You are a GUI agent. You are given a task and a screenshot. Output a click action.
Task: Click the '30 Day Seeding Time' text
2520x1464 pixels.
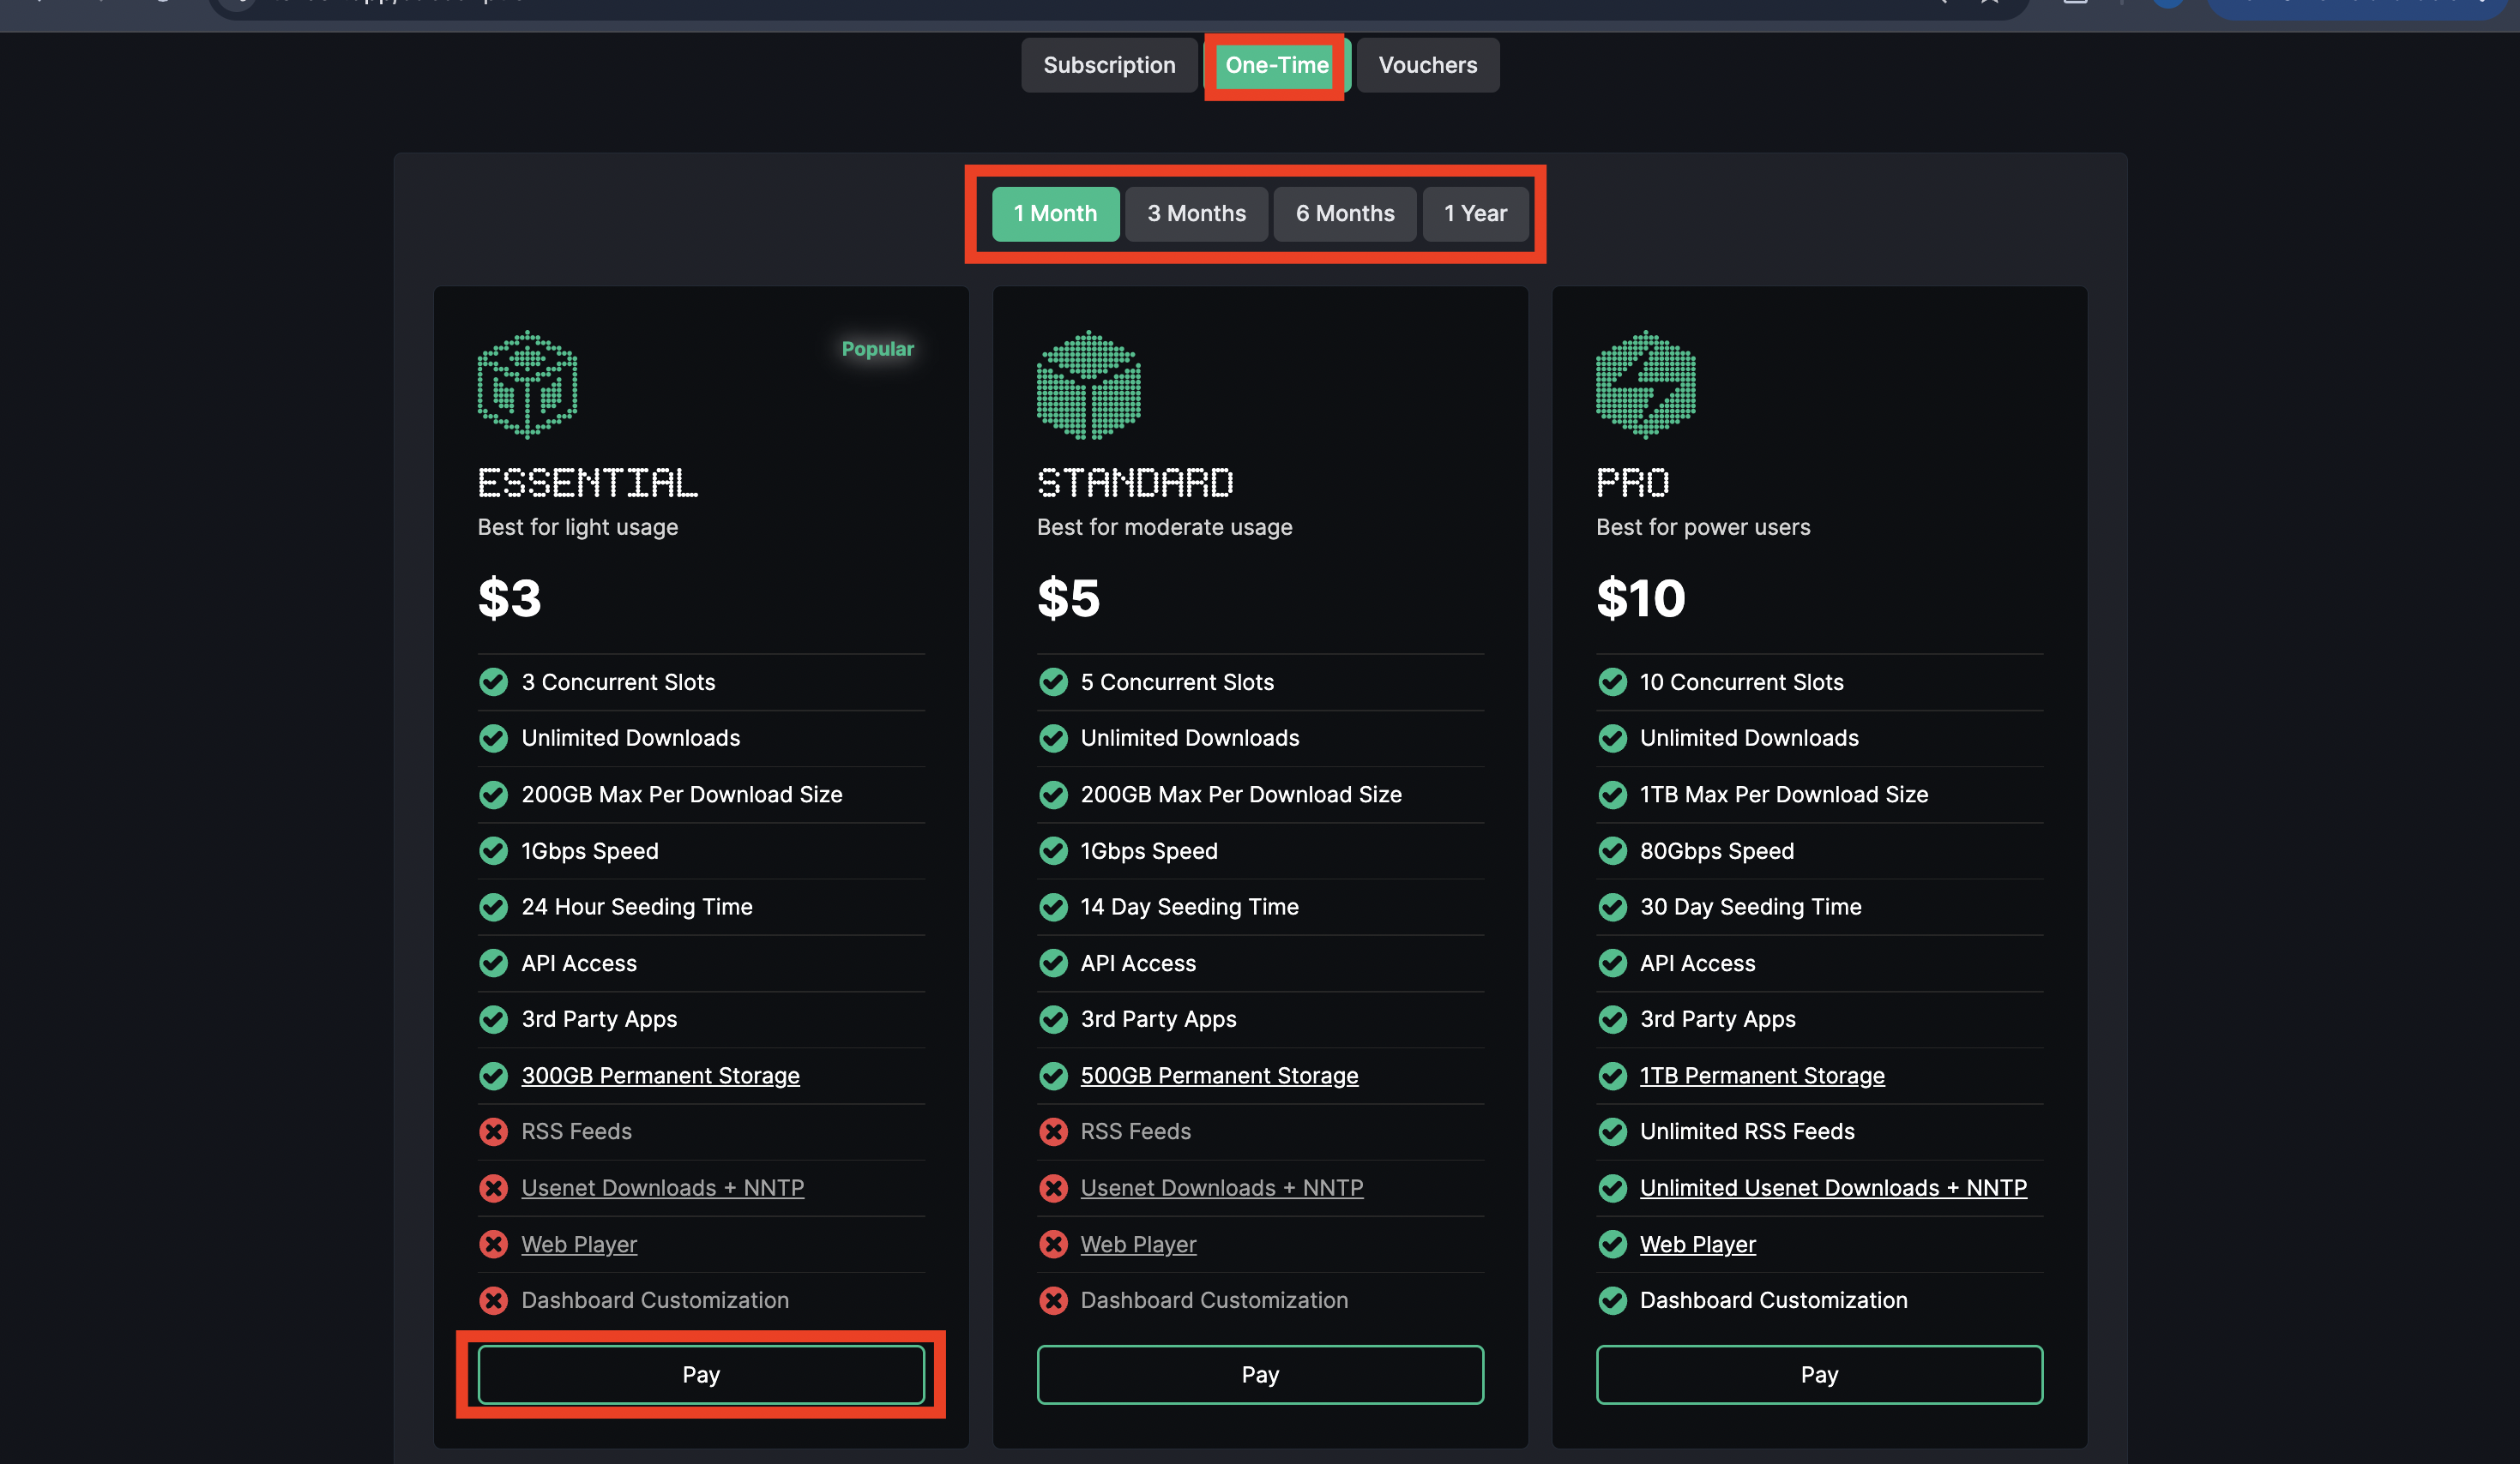[x=1750, y=906]
